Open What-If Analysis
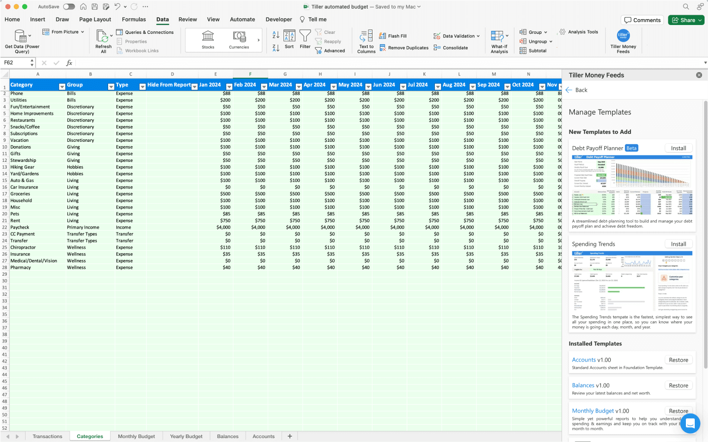This screenshot has height=442, width=708. point(499,42)
